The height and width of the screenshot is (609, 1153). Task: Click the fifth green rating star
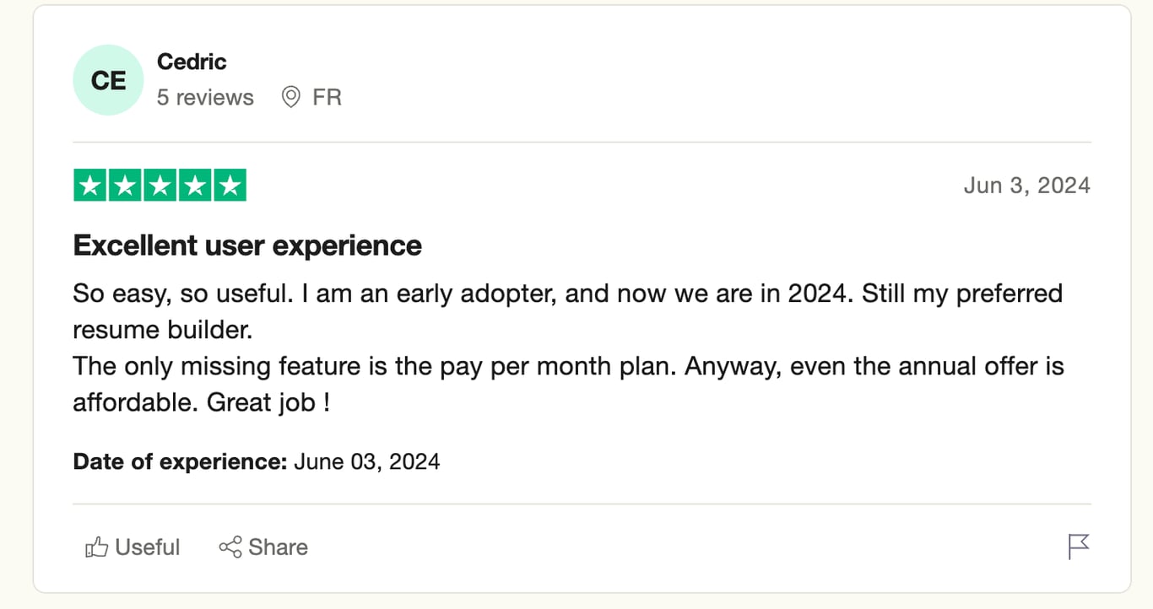[230, 186]
